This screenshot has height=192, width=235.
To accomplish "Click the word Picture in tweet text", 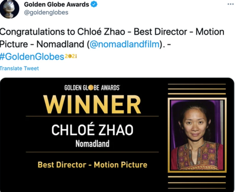I will click(x=14, y=44).
